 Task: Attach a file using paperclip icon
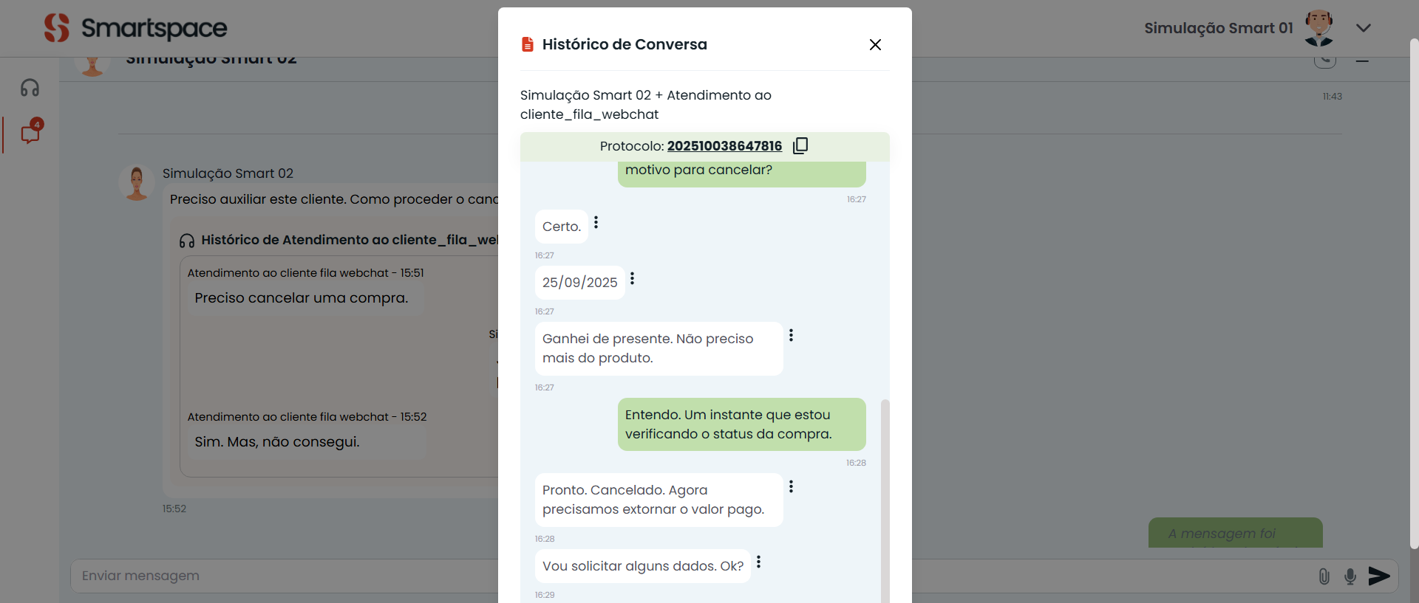pos(1324,576)
